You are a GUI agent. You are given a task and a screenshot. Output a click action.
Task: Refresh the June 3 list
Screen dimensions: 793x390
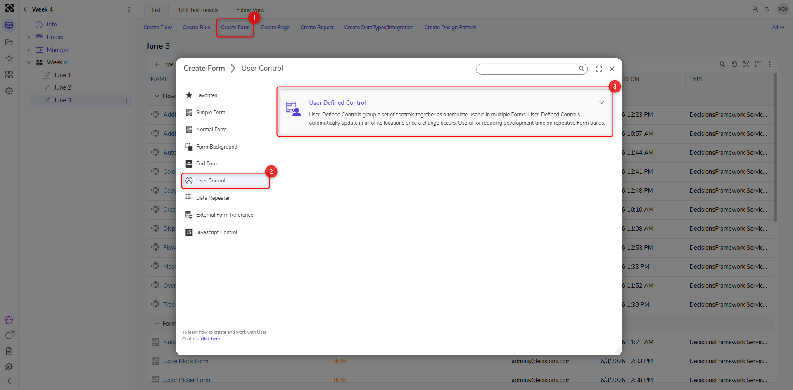point(734,64)
